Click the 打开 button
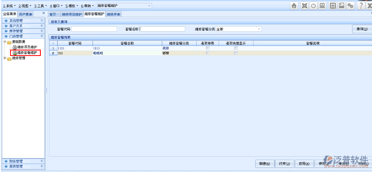 click(x=285, y=163)
